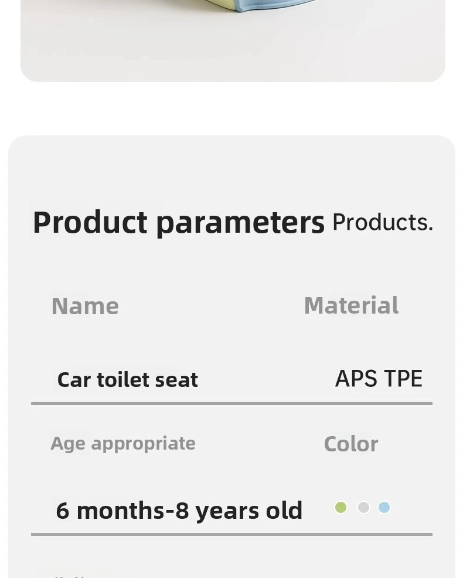Tap the "Color" label

point(351,444)
